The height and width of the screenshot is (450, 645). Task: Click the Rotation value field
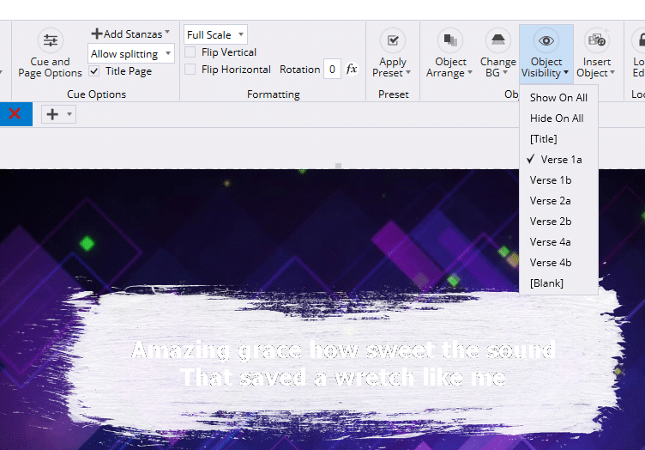tap(332, 70)
